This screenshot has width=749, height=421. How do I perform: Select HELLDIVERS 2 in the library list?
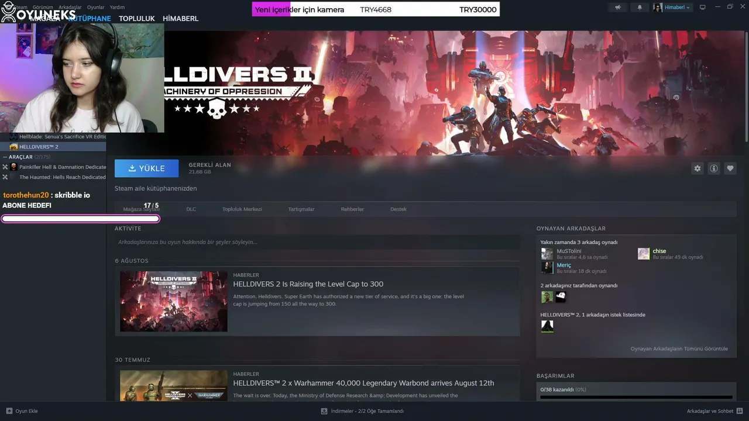[x=53, y=147]
